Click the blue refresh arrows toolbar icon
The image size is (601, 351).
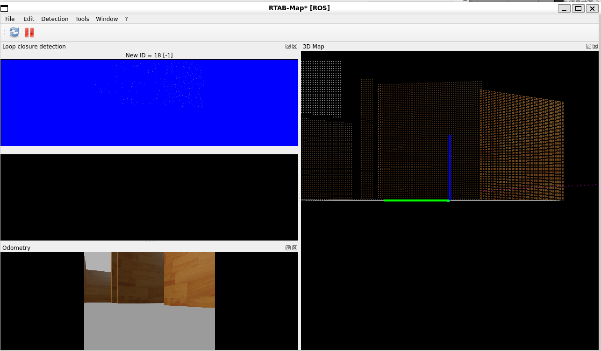(14, 32)
